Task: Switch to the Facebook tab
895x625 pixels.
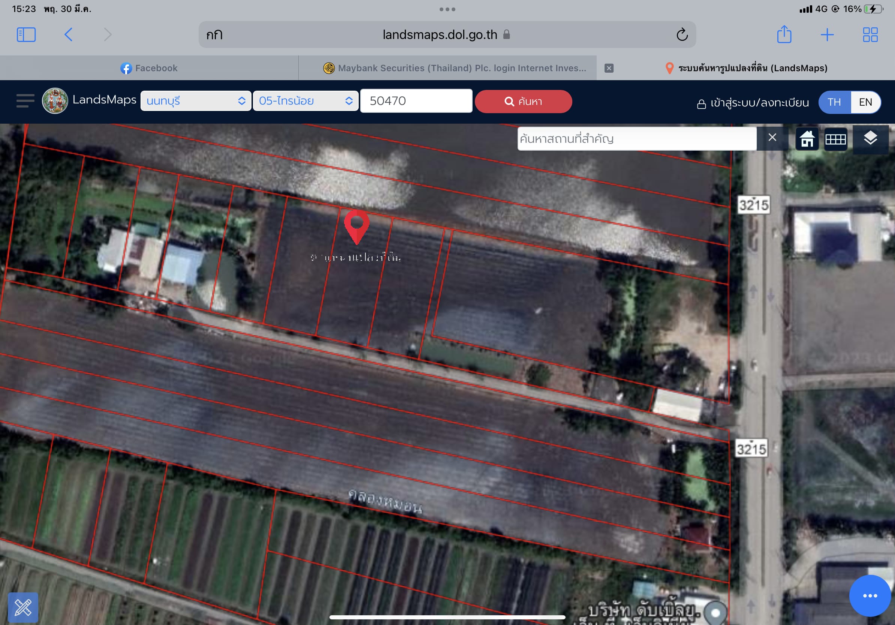Action: (x=149, y=68)
